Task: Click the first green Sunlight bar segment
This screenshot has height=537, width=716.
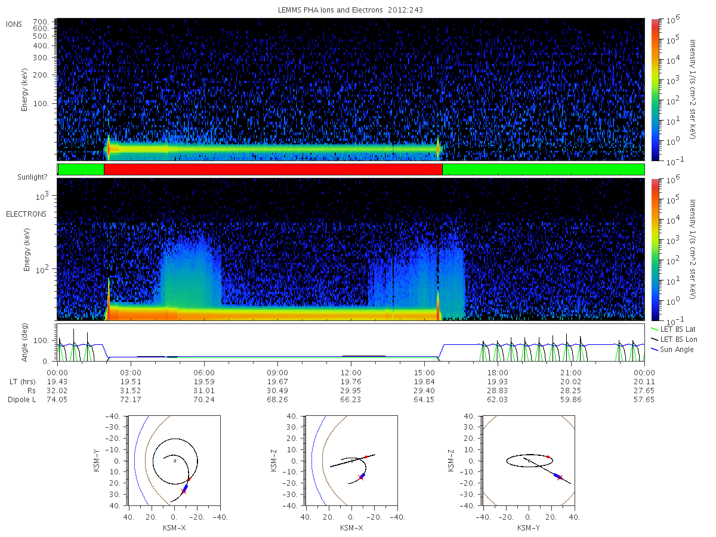Action: point(81,169)
